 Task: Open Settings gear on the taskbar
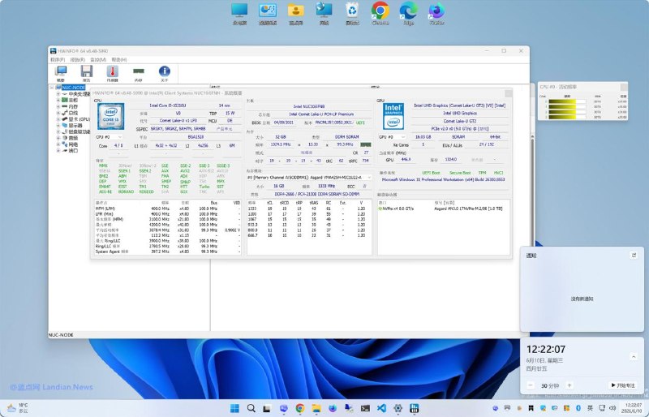click(x=398, y=408)
